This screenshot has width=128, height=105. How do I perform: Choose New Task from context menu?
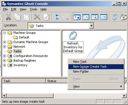96,62
